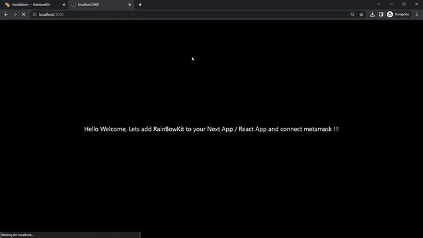Switch to the Installation — RainbowKit tab
Image resolution: width=423 pixels, height=238 pixels.
pos(34,5)
